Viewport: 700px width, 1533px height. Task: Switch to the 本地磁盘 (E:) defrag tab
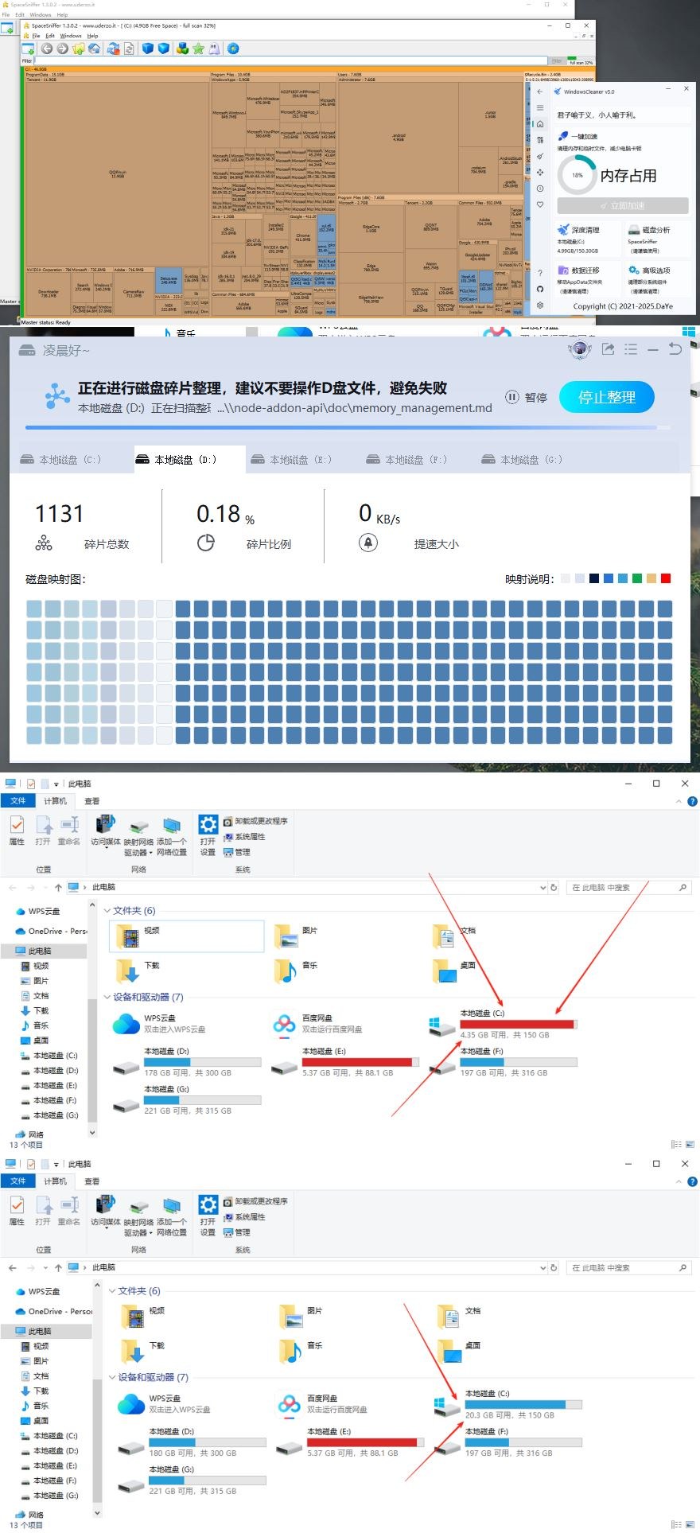291,460
